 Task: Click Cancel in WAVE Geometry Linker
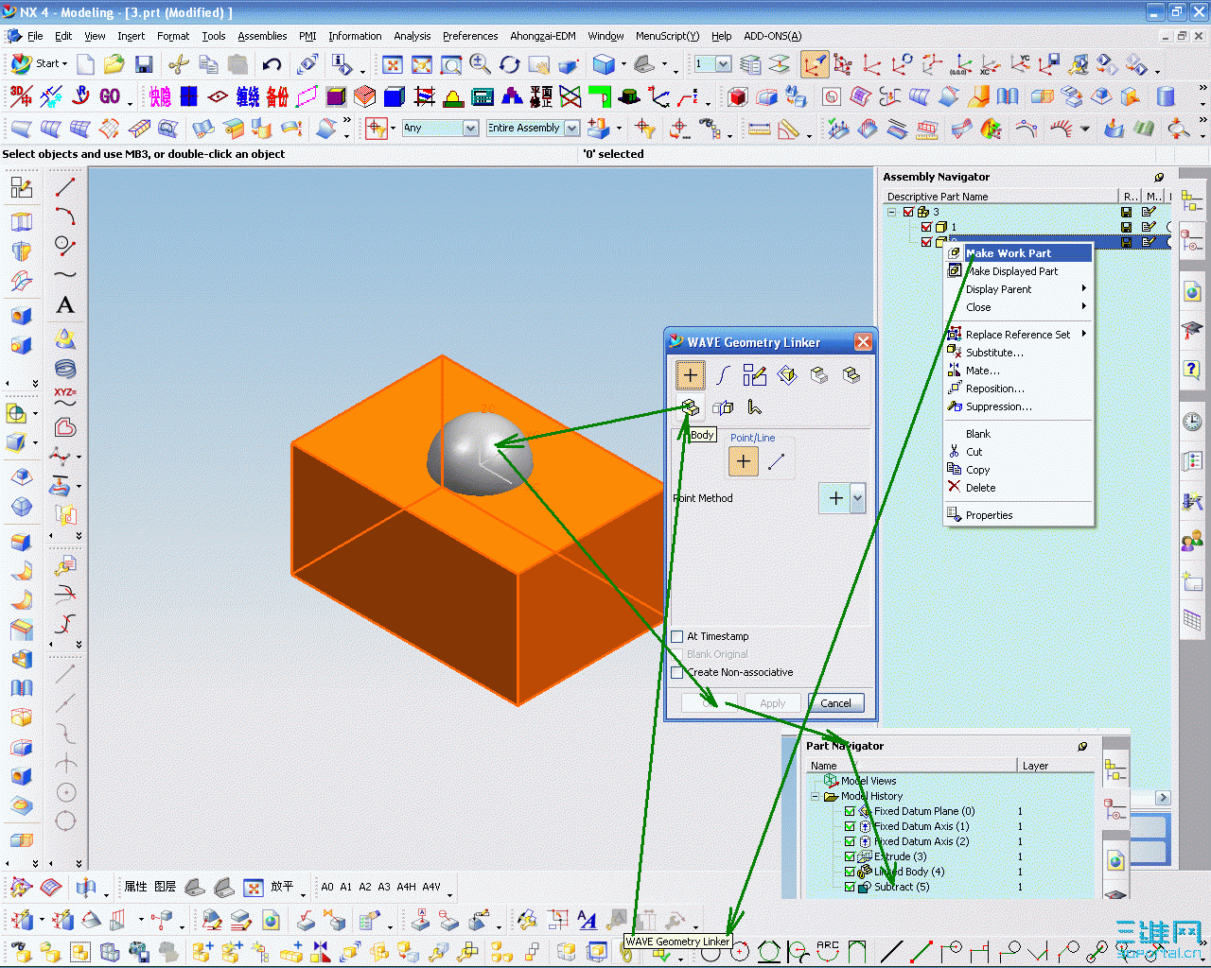point(835,703)
